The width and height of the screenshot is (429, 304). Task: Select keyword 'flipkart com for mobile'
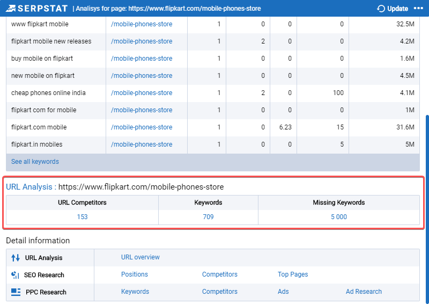click(44, 110)
